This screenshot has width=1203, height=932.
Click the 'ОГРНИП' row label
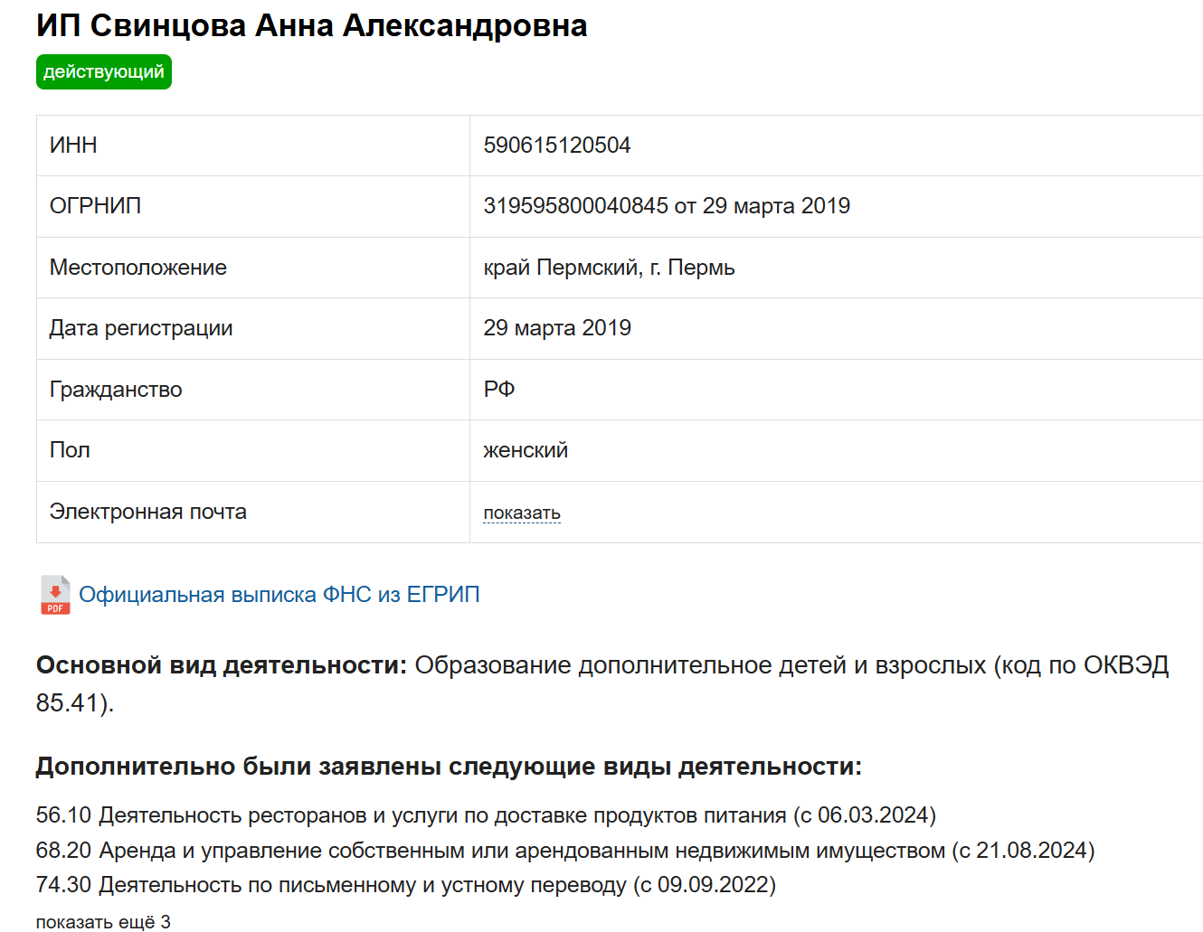[95, 206]
